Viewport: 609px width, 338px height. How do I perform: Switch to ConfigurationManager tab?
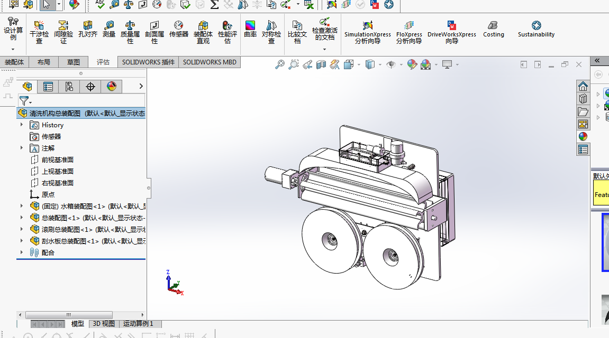[x=69, y=87]
